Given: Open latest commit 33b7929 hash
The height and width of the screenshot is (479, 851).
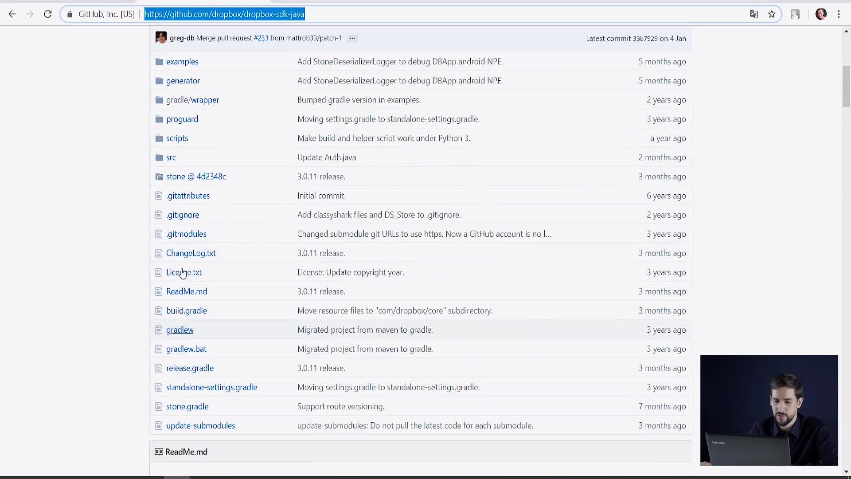Looking at the screenshot, I should pyautogui.click(x=645, y=39).
